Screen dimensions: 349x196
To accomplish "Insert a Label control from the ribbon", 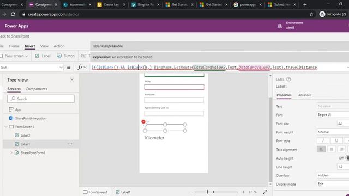I will (x=43, y=56).
